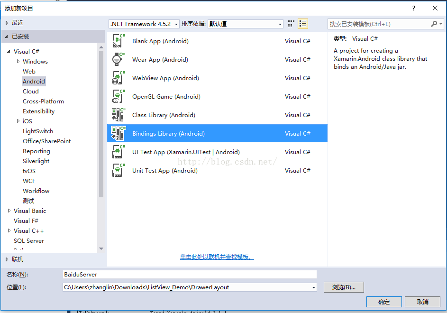Viewport: 447px width, 313px height.
Task: Expand the Visual C++ tree node
Action: [x=9, y=230]
